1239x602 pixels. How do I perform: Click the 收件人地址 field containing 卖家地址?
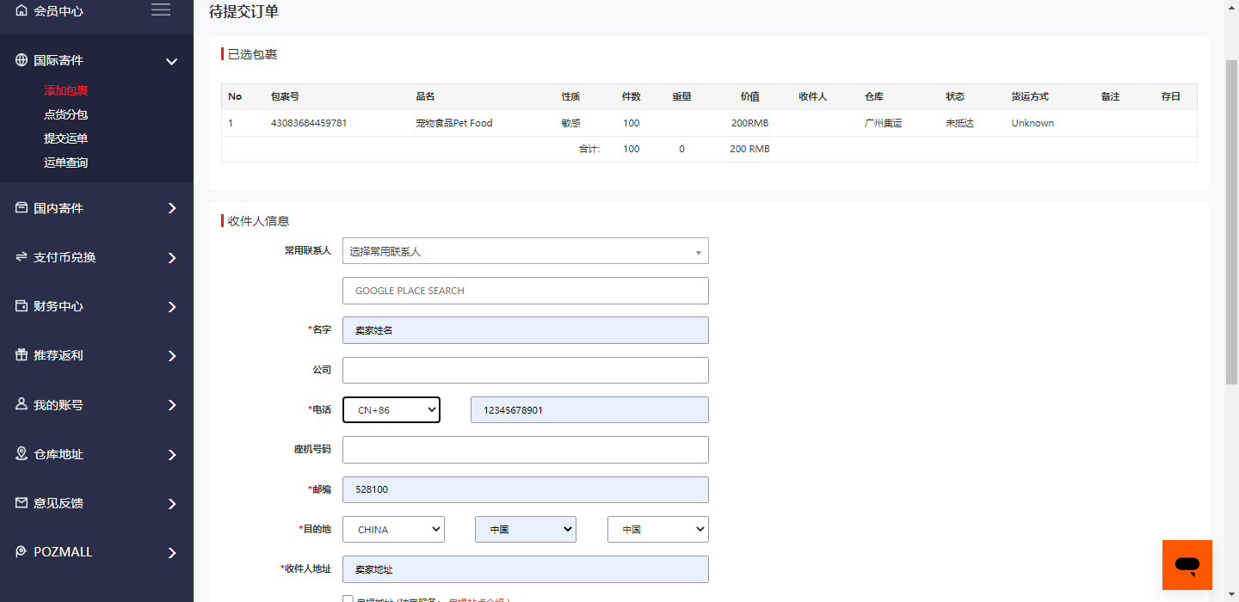click(x=526, y=569)
